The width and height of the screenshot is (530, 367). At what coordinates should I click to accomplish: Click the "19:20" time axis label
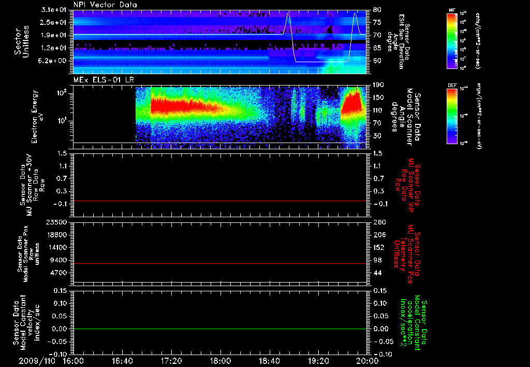click(x=318, y=361)
